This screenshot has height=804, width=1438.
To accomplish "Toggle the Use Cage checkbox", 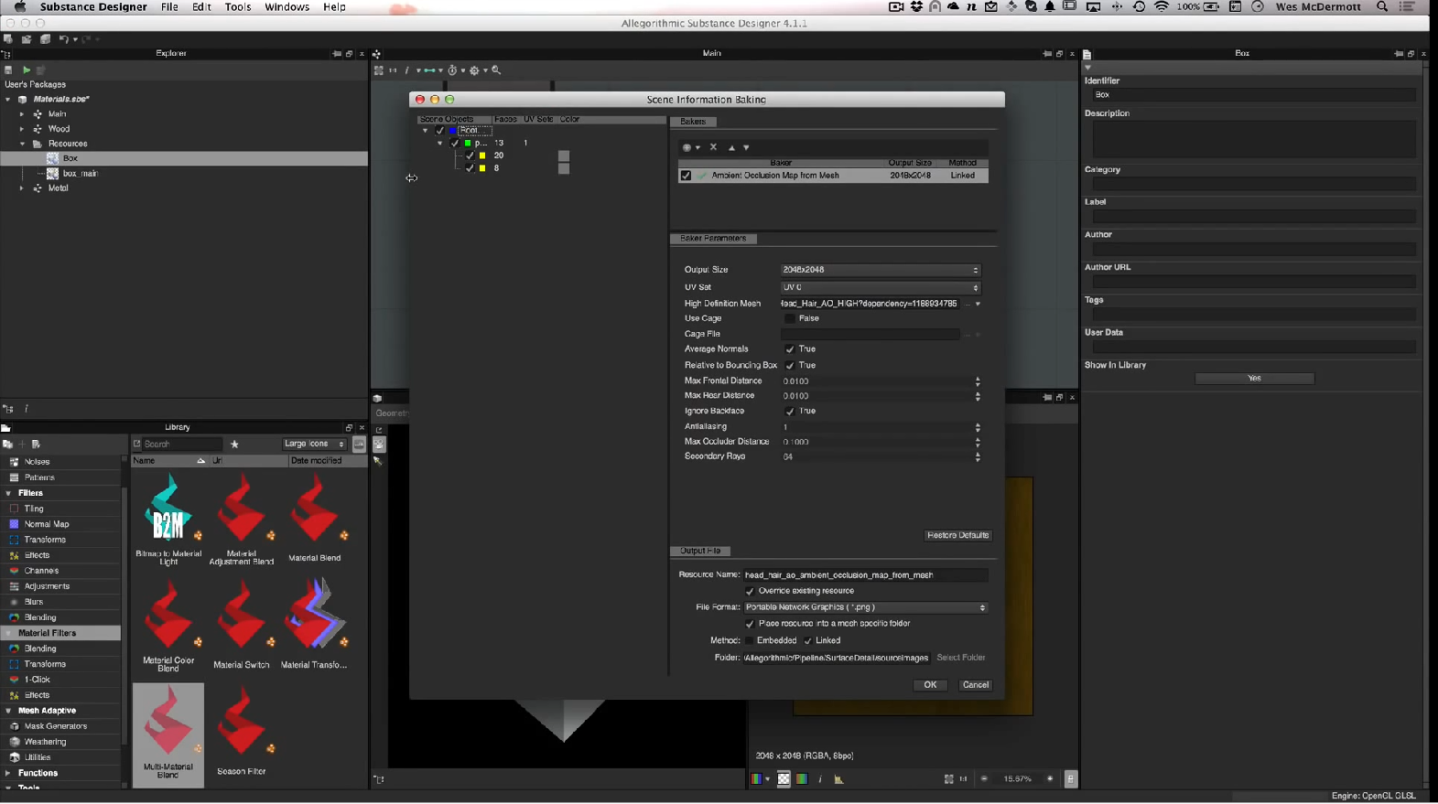I will 790,318.
